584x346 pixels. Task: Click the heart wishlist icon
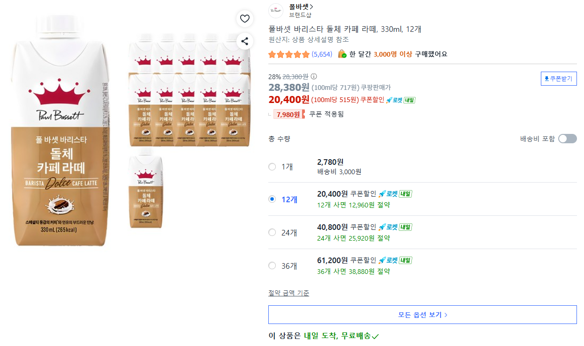pos(244,19)
